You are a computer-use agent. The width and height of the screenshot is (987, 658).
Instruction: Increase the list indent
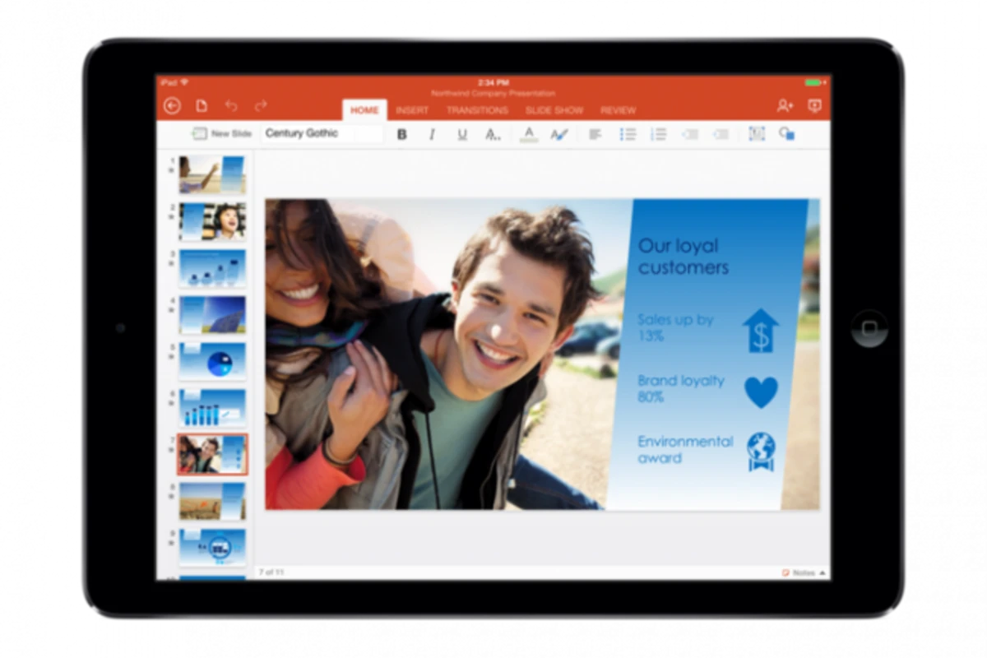point(721,134)
